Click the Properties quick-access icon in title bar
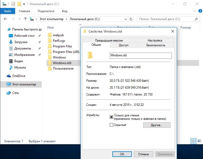 pyautogui.click(x=13, y=4)
